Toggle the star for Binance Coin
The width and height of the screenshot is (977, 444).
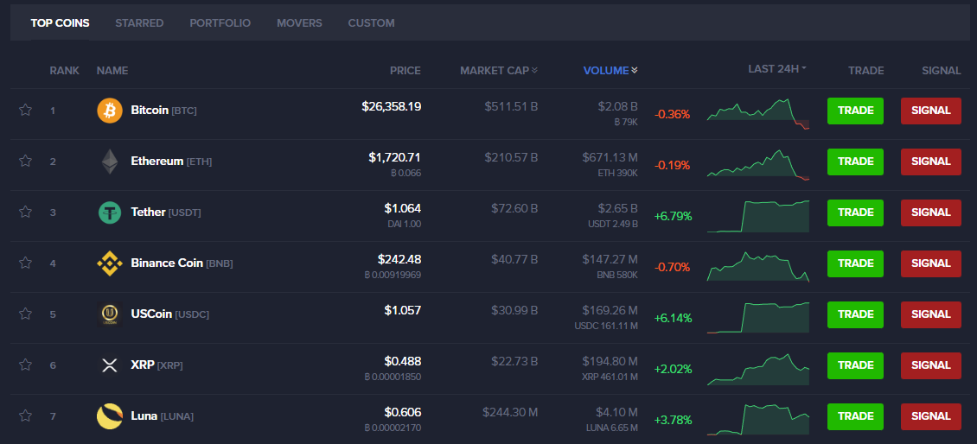pyautogui.click(x=25, y=263)
